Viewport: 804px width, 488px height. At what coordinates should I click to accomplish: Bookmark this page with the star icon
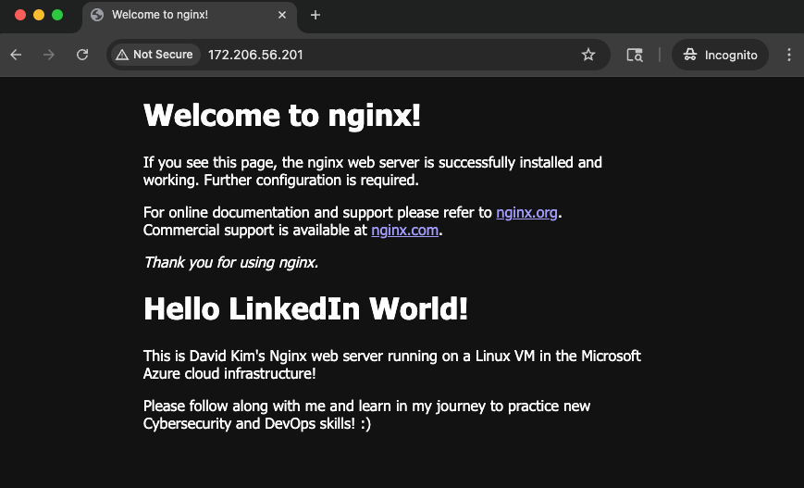point(588,55)
